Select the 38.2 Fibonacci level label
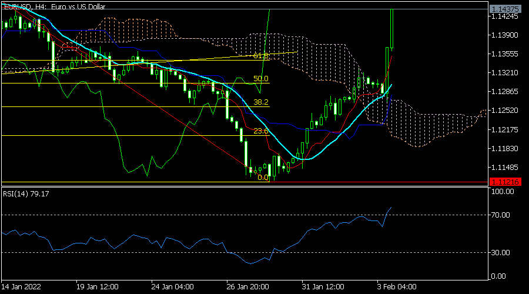Image resolution: width=529 pixels, height=294 pixels. [x=261, y=102]
